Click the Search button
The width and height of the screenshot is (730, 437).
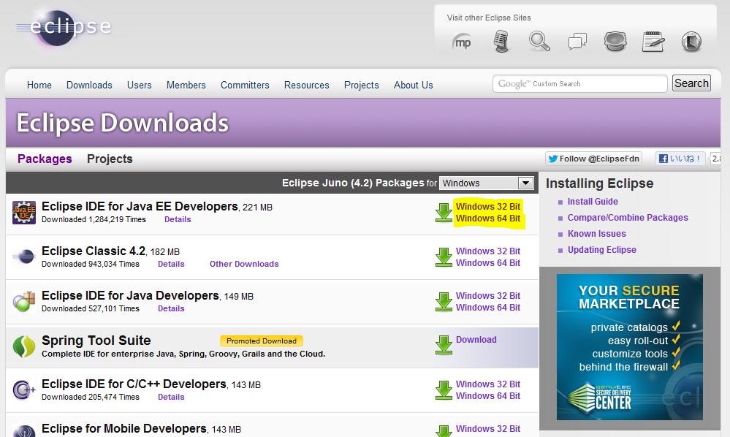coord(691,83)
